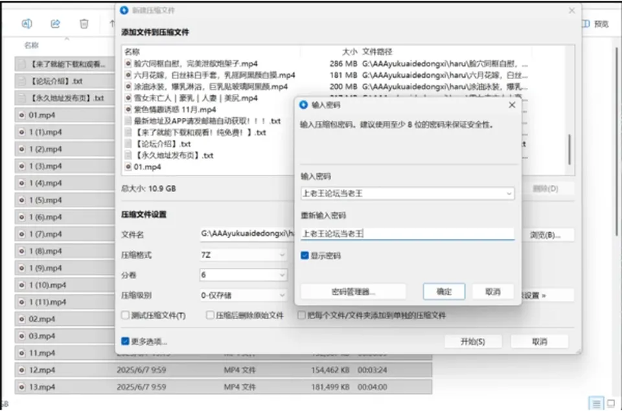Sort archive list by 文件路径 column header
This screenshot has height=411, width=622.
click(377, 52)
